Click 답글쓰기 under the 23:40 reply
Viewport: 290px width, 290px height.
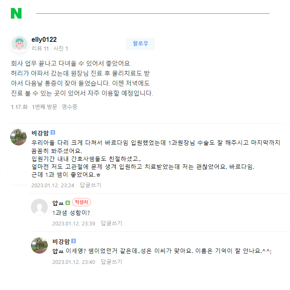tap(111, 262)
